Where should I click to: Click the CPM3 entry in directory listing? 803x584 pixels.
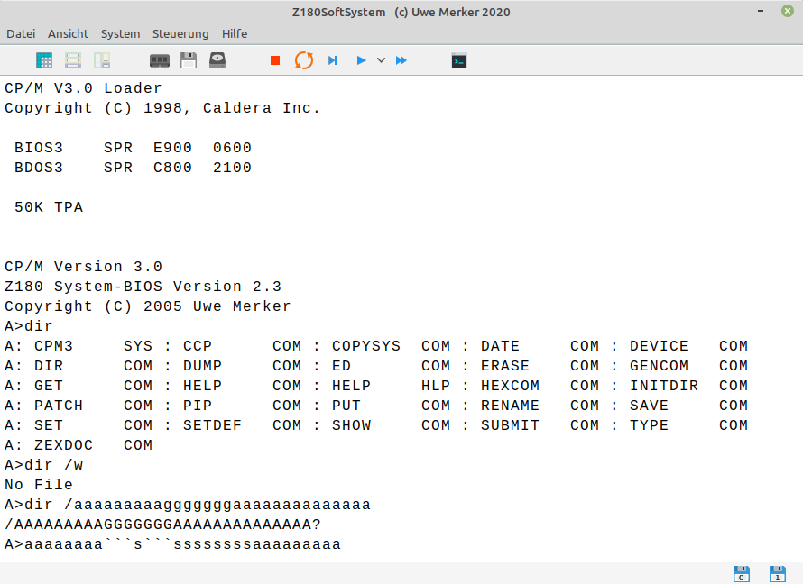pos(53,346)
